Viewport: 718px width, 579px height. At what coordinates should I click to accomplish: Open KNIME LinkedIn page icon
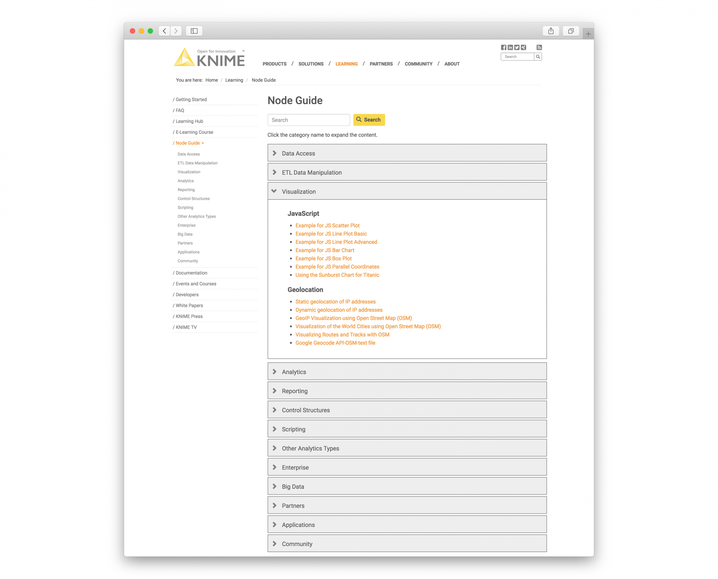(x=510, y=47)
